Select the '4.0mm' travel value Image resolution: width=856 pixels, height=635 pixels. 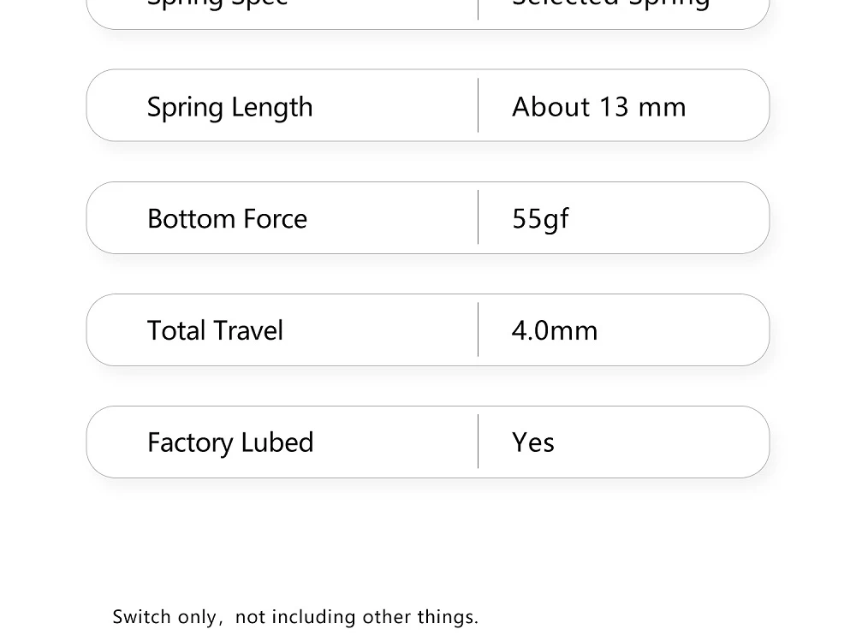[555, 331]
